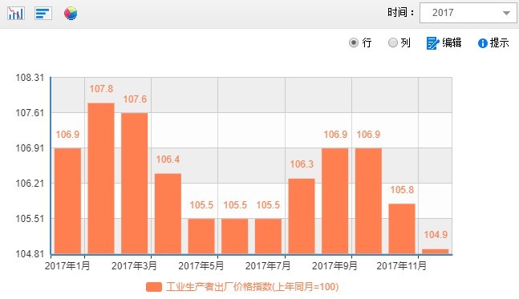Click the bar labeled 106.3
The height and width of the screenshot is (299, 519).
(302, 216)
